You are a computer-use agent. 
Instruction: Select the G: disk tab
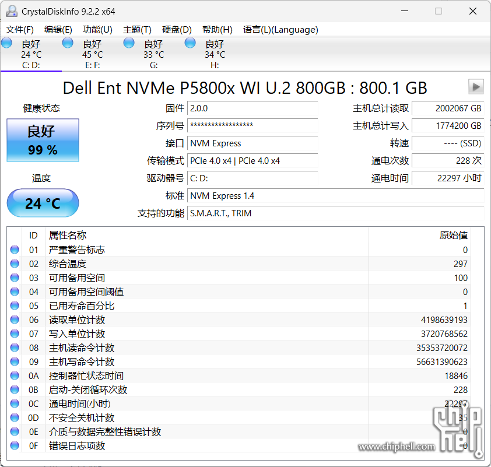tap(153, 54)
